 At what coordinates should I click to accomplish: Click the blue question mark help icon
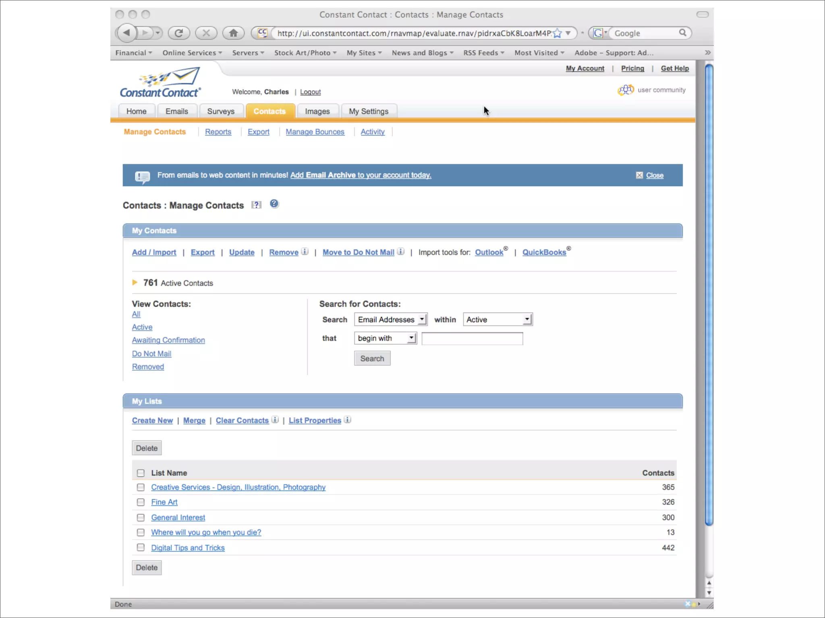(274, 204)
